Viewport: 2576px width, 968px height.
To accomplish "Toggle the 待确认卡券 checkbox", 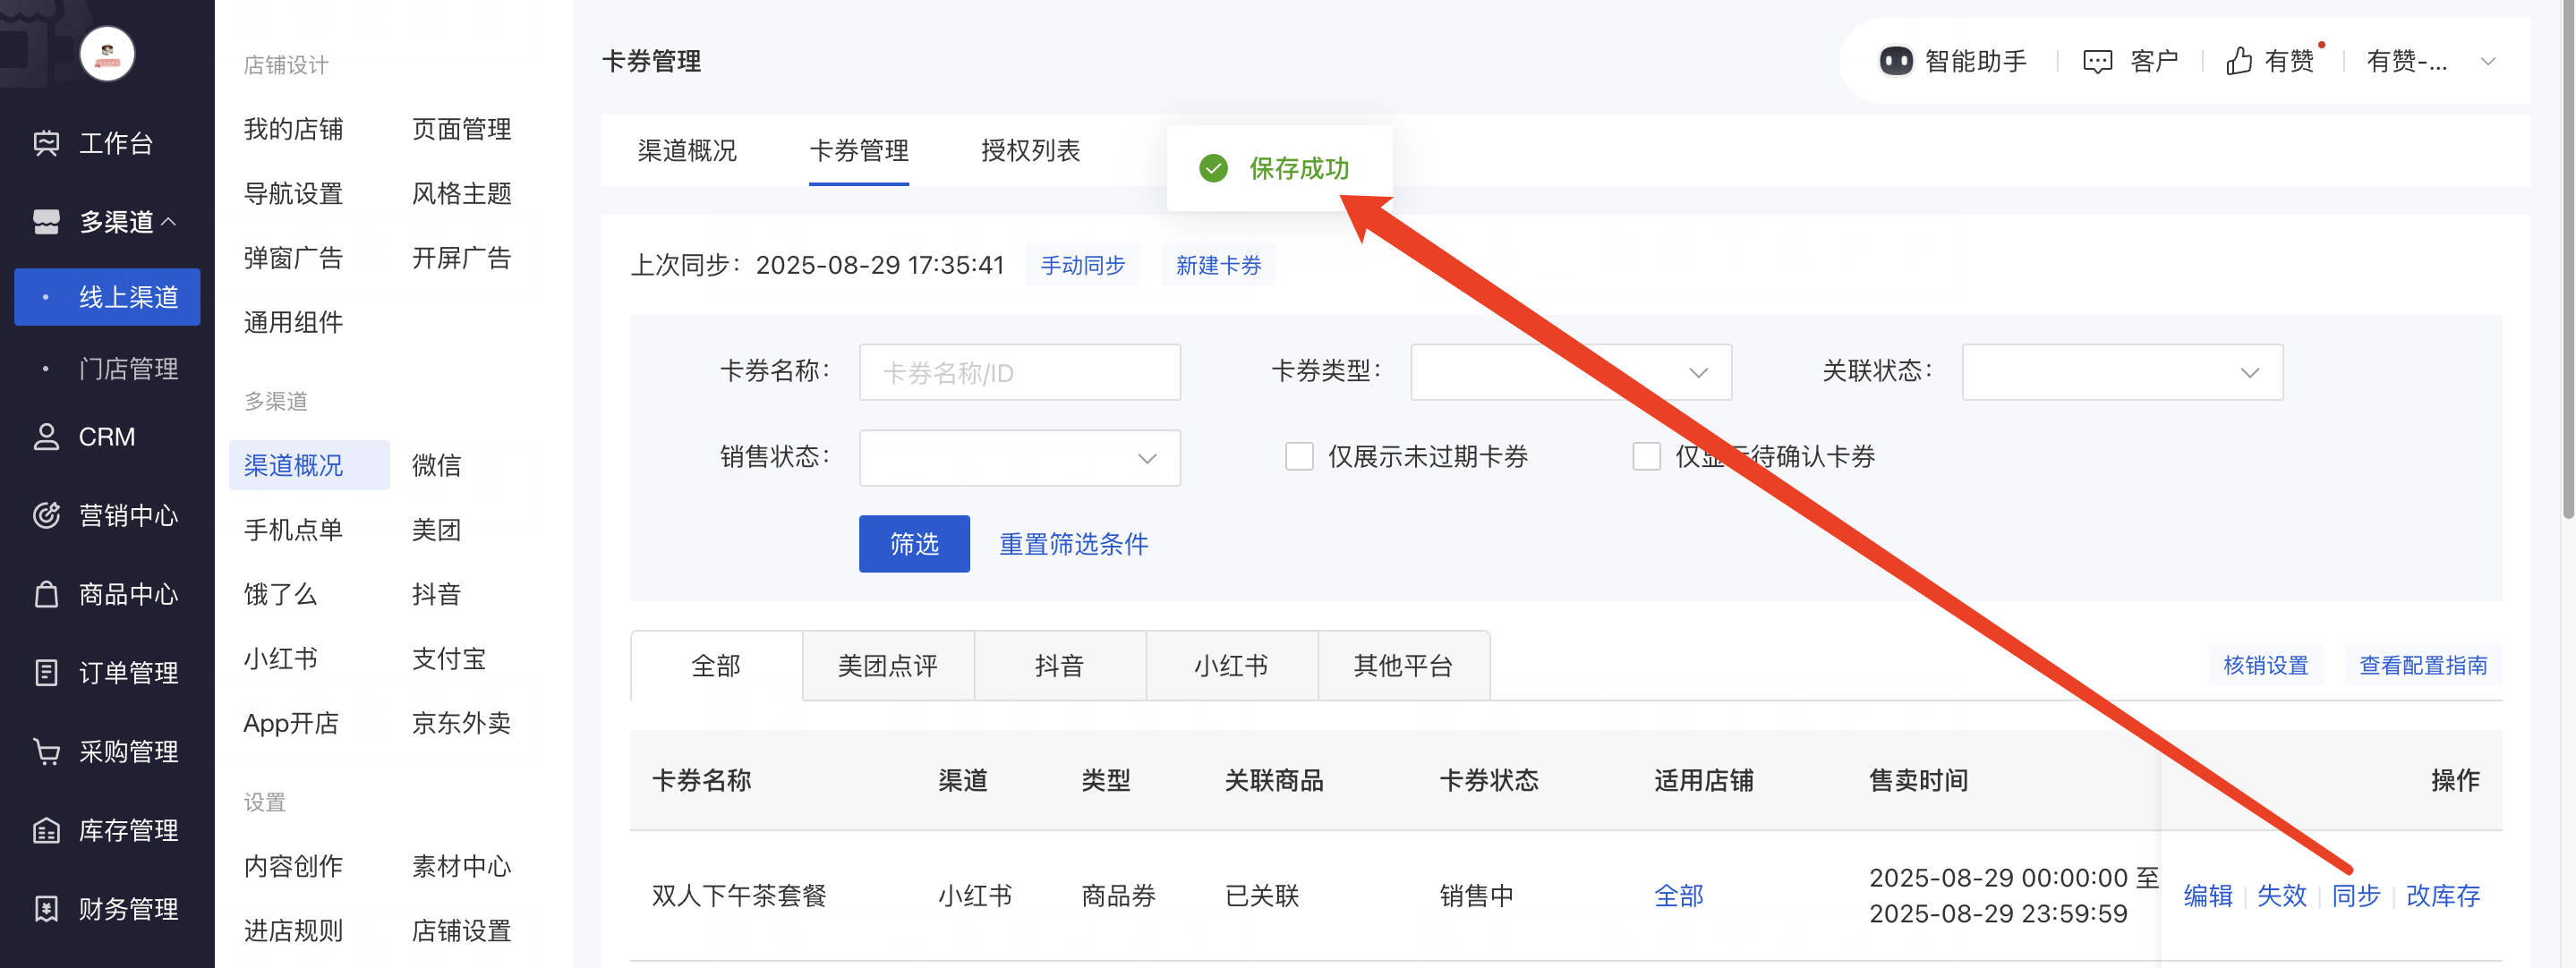I will (x=1646, y=457).
